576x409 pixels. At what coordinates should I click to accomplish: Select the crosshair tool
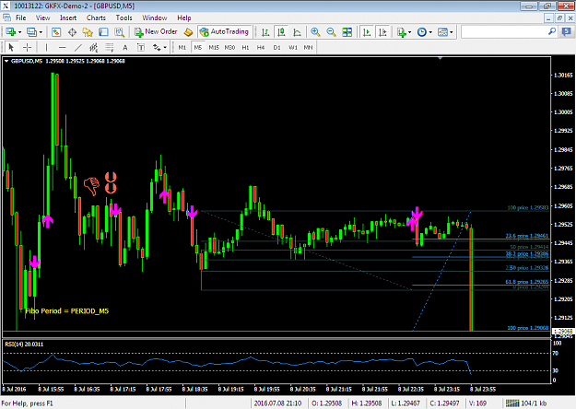[x=27, y=47]
